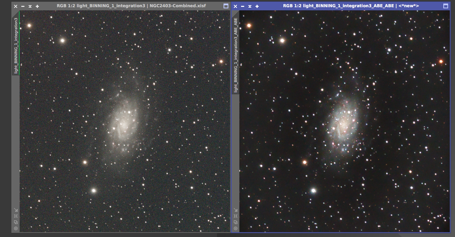Select the light_BINNING_1_integration3_ABE_ABE vertical view tab
Viewport: 455px width, 237px height.
point(236,55)
